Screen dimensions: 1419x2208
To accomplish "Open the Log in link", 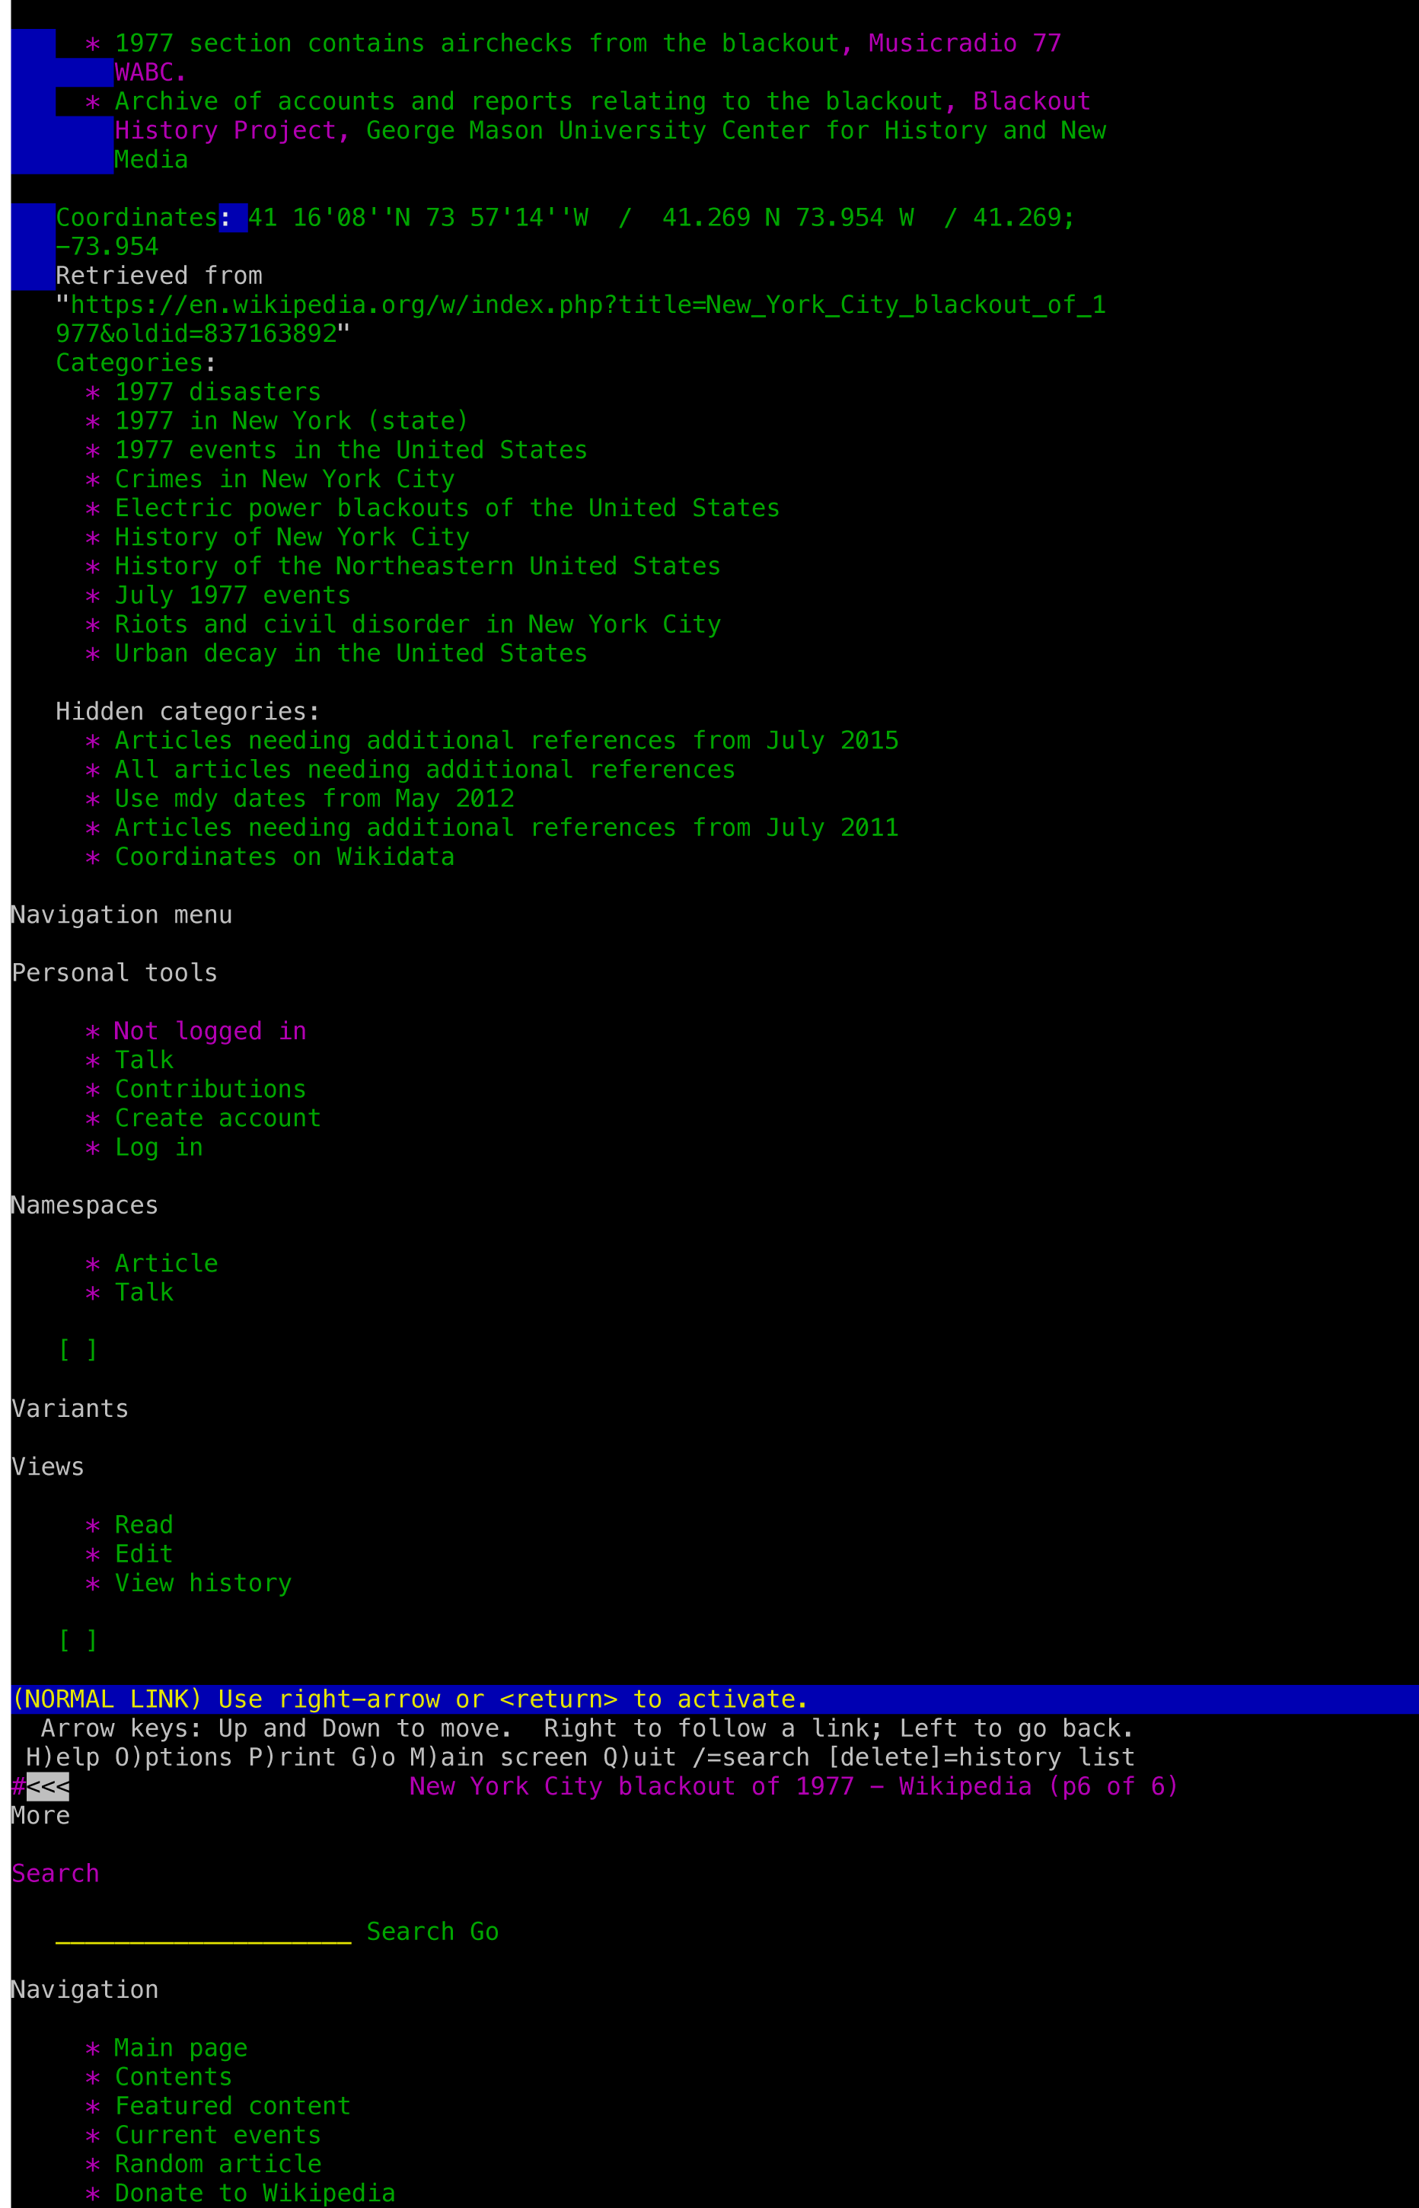I will pos(158,1147).
